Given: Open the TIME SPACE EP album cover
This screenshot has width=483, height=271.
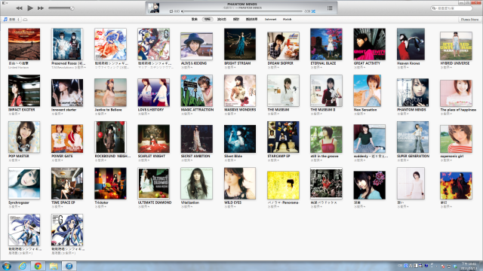Looking at the screenshot, I should (67, 183).
